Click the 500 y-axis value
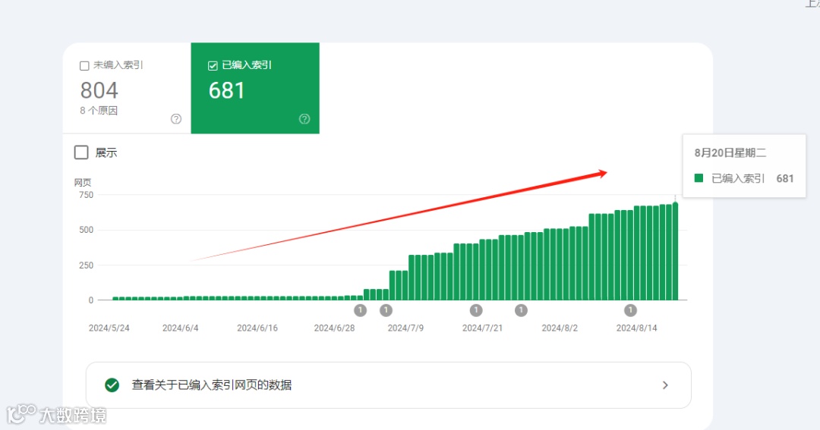This screenshot has width=820, height=430. (x=86, y=230)
